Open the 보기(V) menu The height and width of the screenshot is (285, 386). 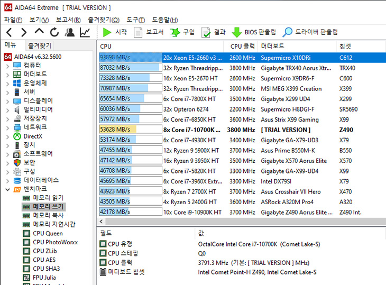(x=39, y=20)
